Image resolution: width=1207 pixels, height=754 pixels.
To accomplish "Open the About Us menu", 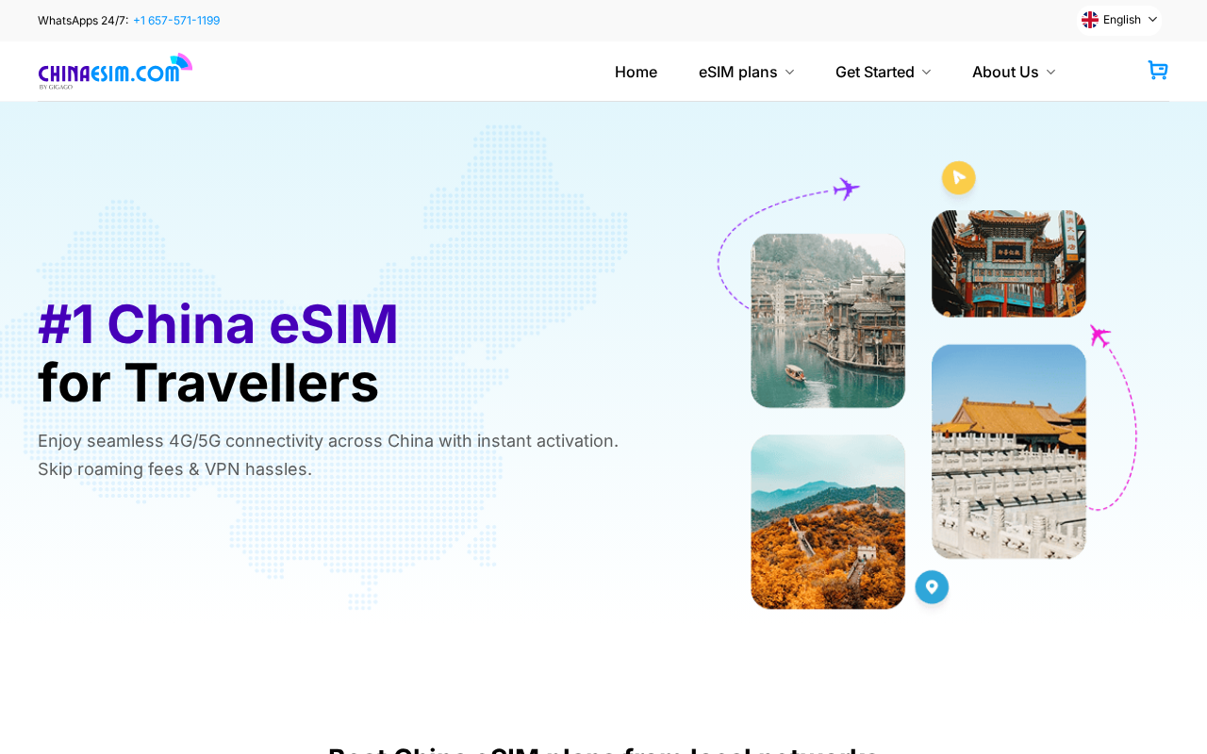I will [1014, 72].
